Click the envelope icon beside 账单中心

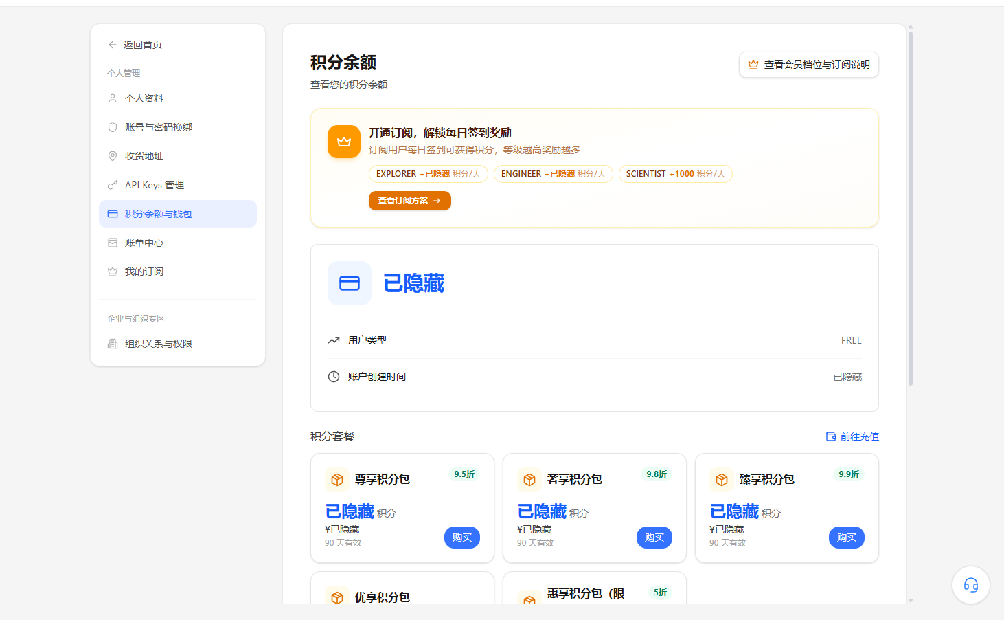(113, 243)
